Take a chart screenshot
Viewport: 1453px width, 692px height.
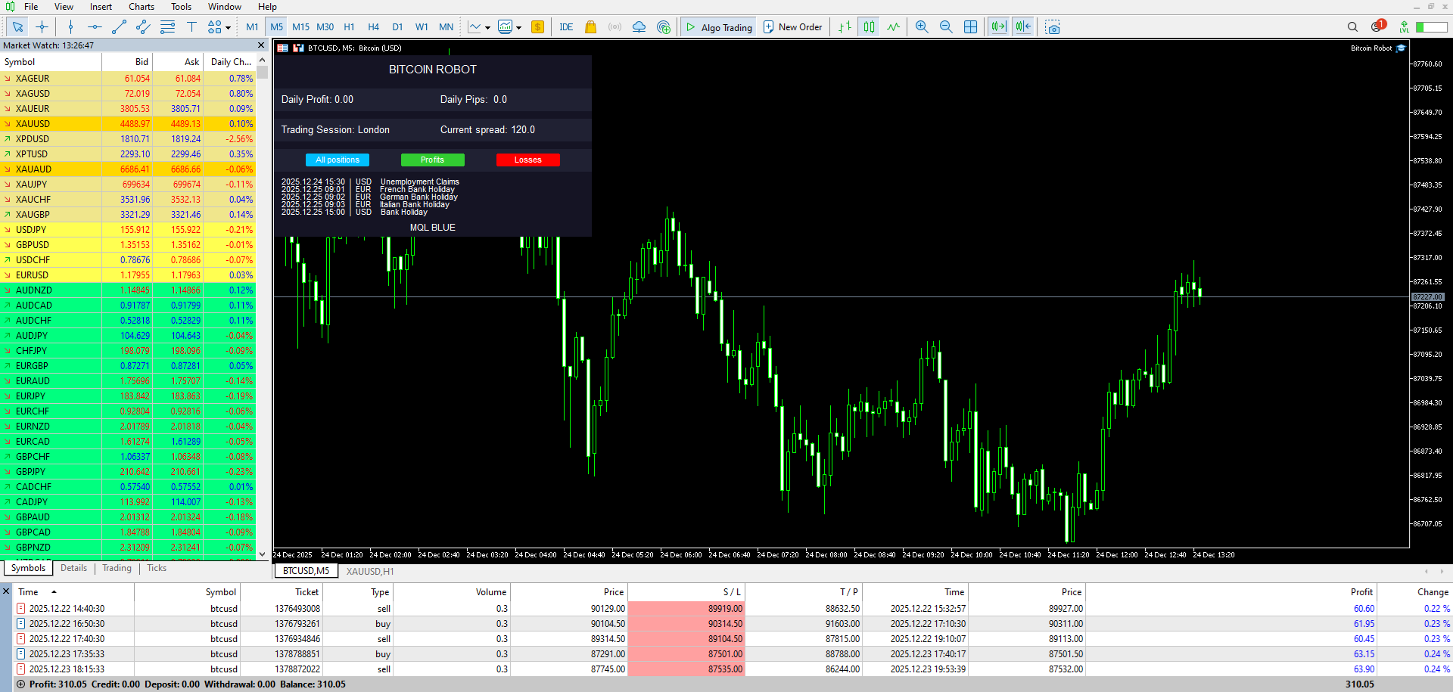1052,27
